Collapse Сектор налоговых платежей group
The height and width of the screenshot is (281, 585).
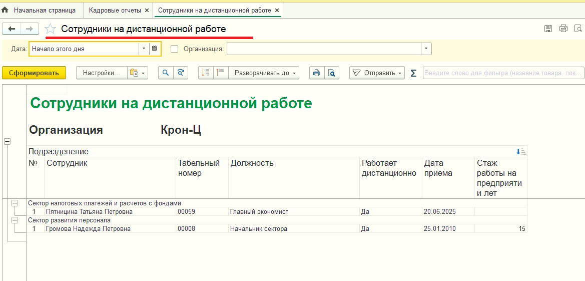point(15,203)
